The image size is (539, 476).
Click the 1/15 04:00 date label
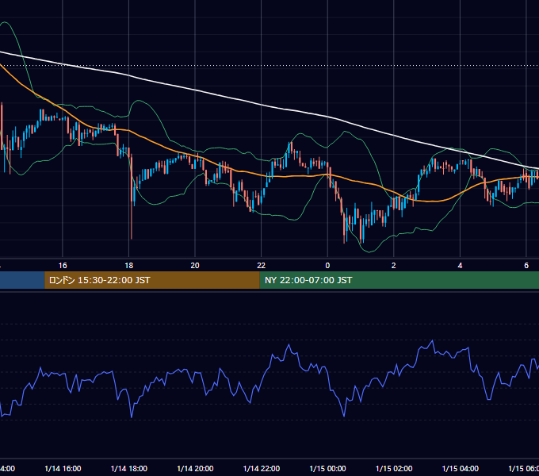(461, 468)
